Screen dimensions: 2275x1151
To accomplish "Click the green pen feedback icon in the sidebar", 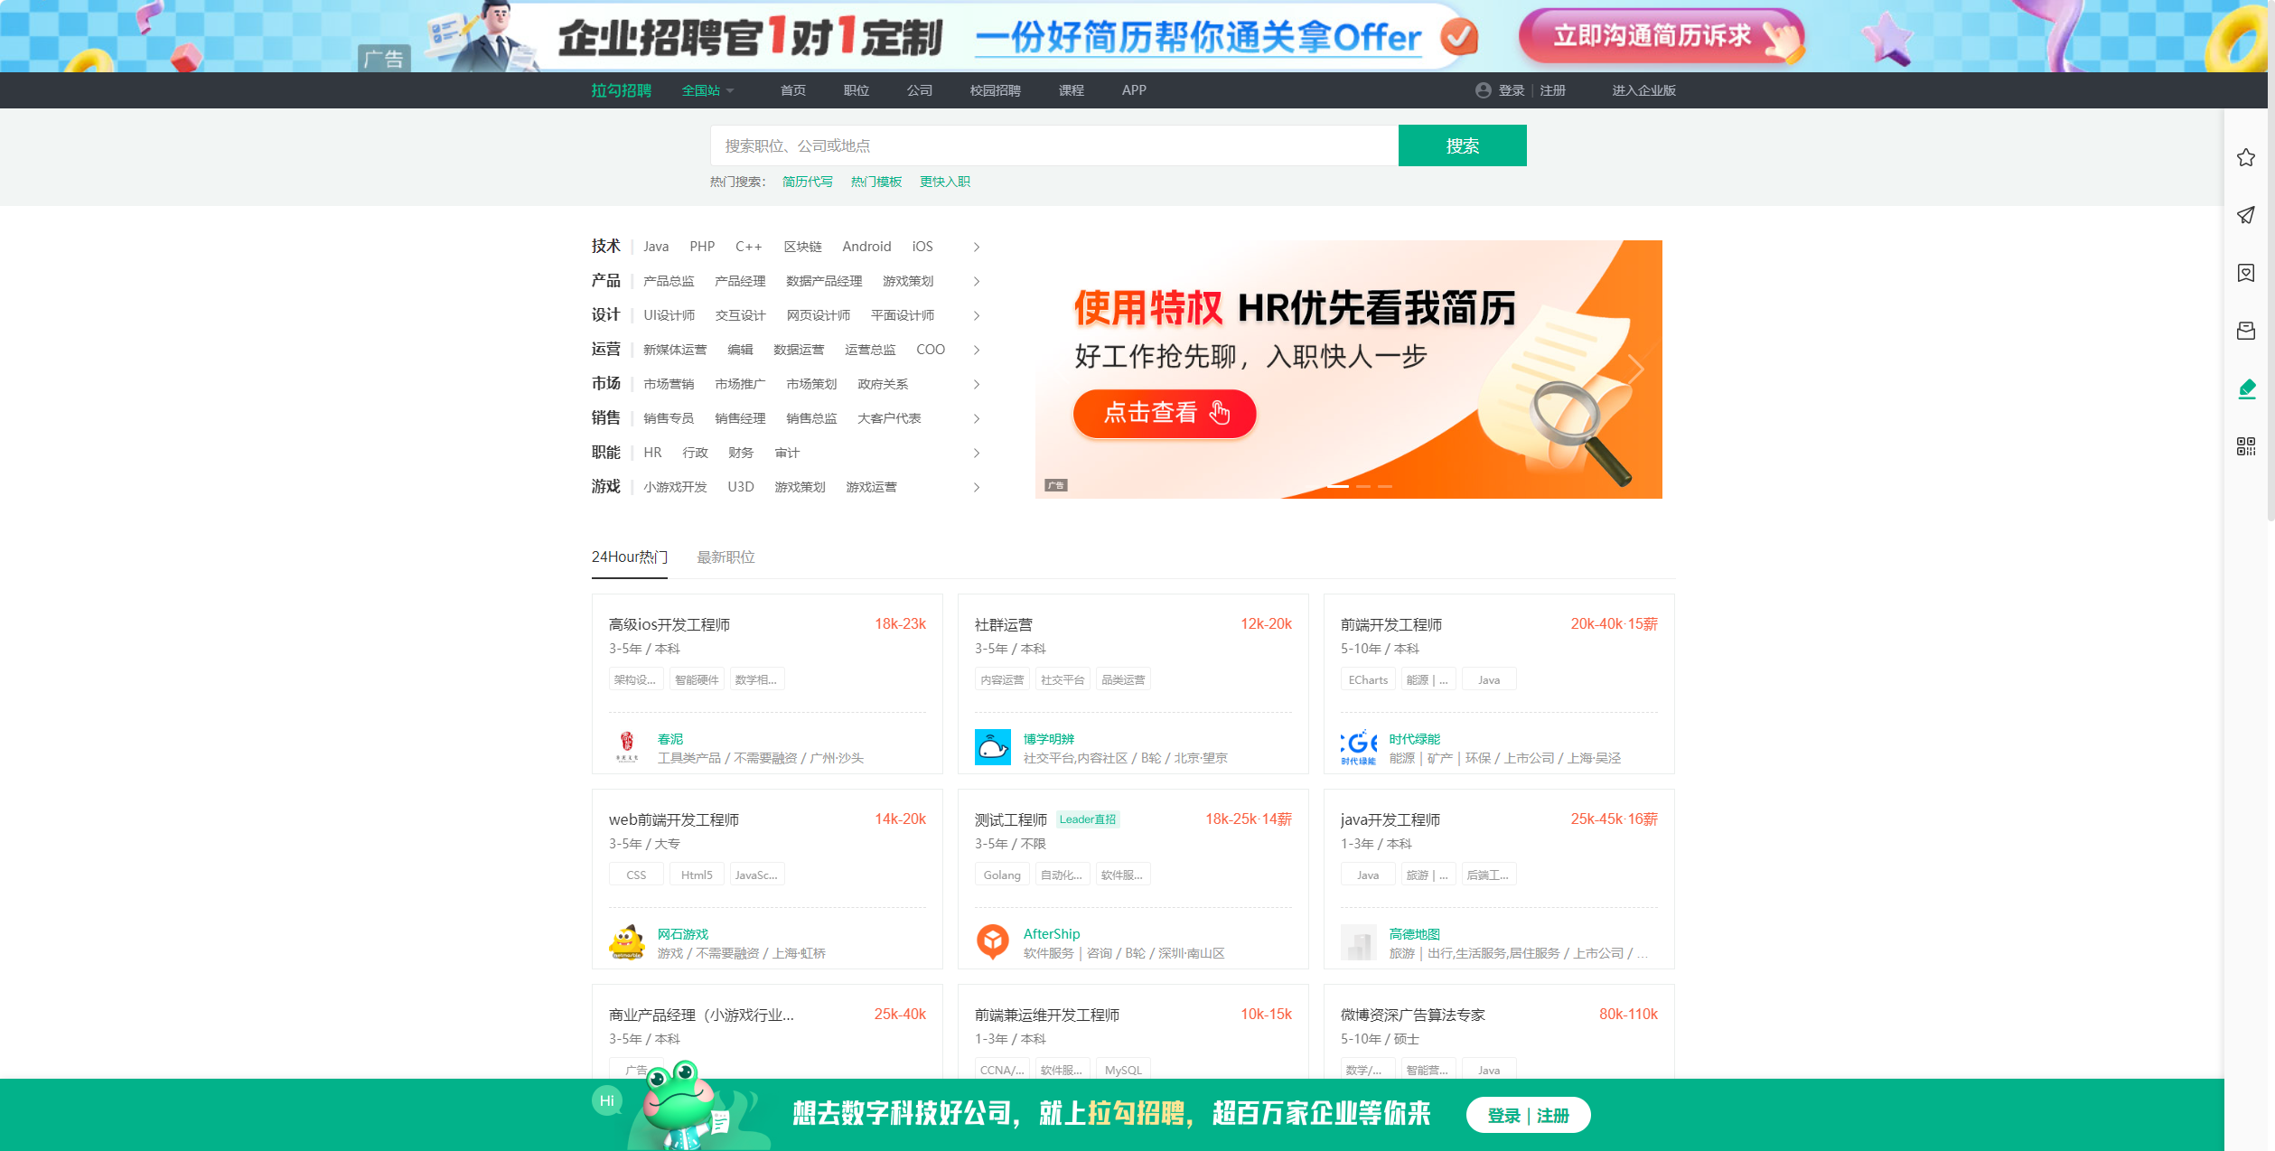I will click(x=2246, y=388).
